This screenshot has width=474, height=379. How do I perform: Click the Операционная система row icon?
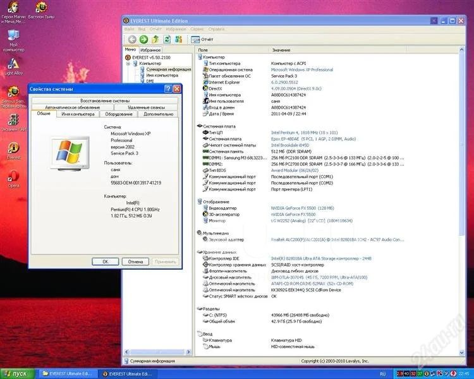click(205, 69)
